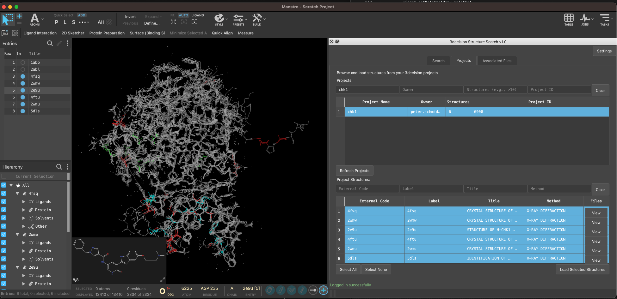Toggle the status bar pill switch
617x299 pixels.
pyautogui.click(x=313, y=290)
